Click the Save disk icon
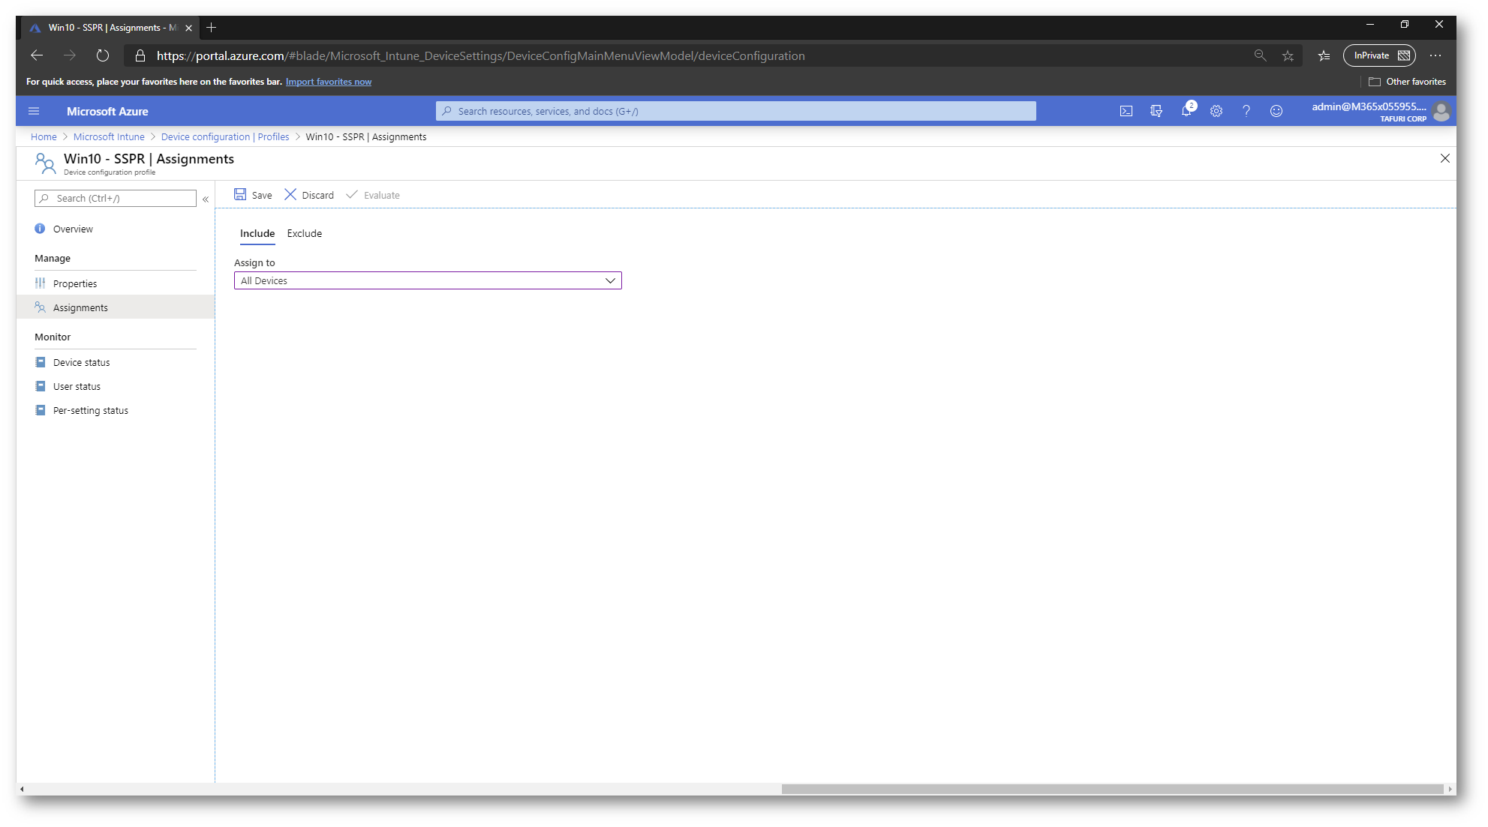 [240, 195]
